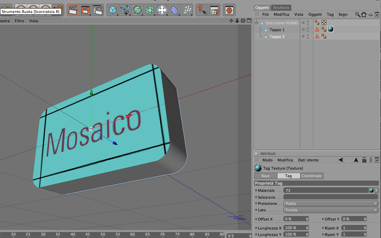
Task: Select the Tappo 2 object row
Action: [x=277, y=36]
